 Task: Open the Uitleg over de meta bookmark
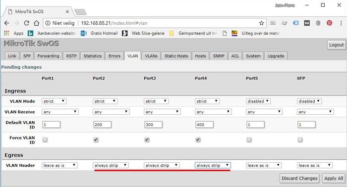point(256,33)
